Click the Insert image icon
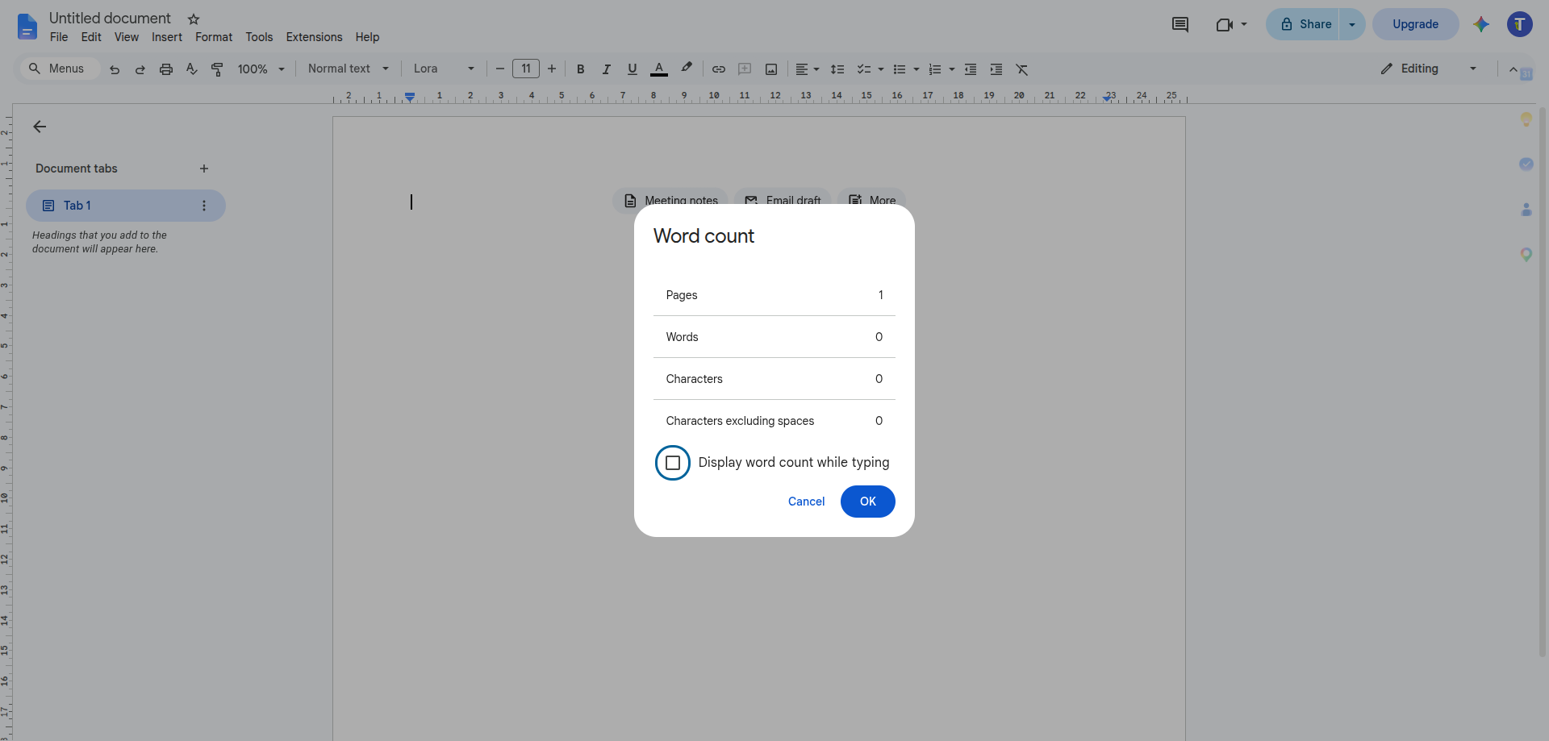Image resolution: width=1549 pixels, height=741 pixels. coord(771,69)
